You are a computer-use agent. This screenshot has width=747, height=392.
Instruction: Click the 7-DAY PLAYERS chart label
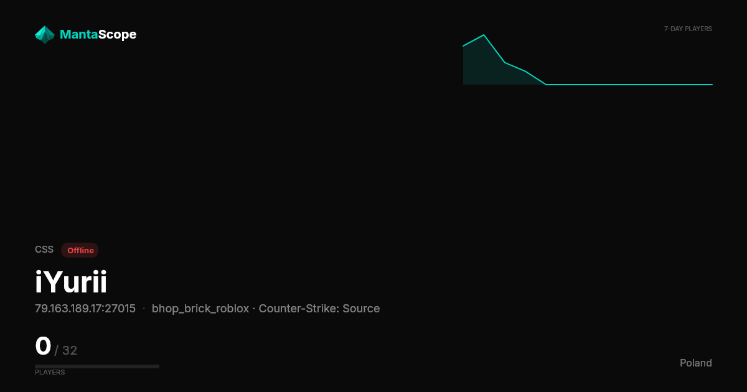click(x=688, y=29)
